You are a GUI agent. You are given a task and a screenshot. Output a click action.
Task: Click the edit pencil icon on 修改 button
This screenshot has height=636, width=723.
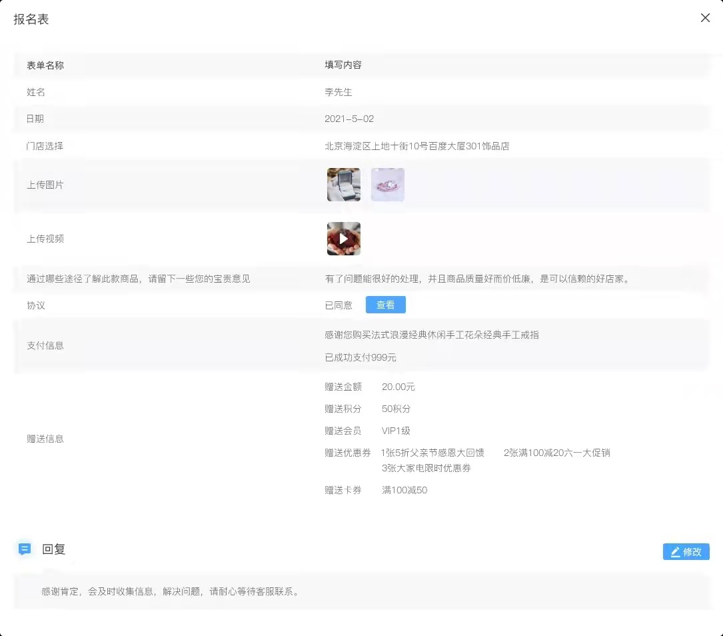tap(675, 551)
